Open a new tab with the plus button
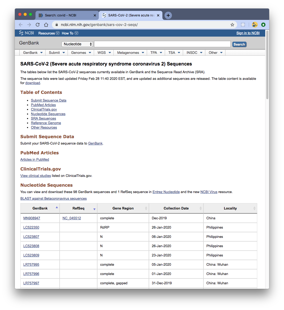This screenshot has height=310, width=284. (168, 15)
